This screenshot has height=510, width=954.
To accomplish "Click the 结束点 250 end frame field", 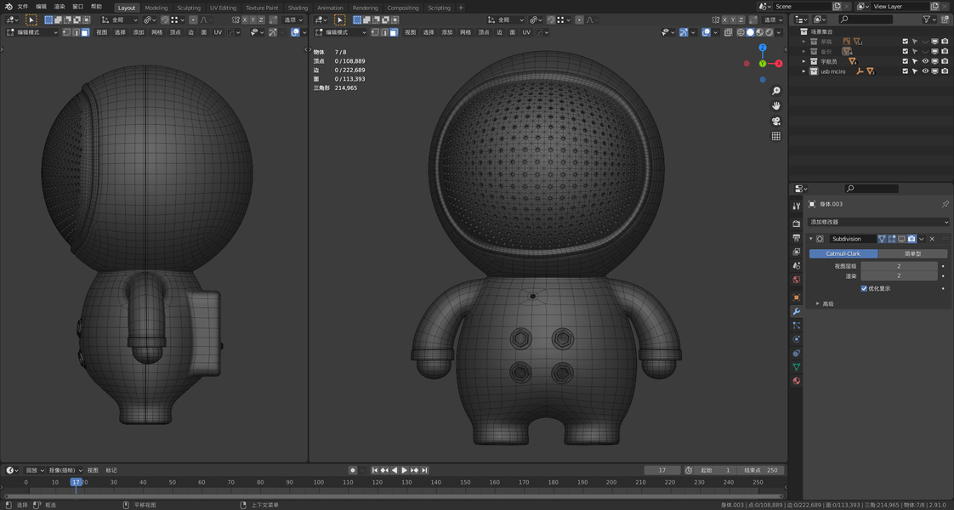I will tap(760, 471).
